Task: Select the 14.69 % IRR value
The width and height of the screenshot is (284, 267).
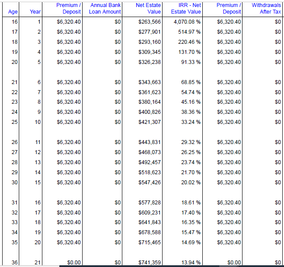Action: [x=191, y=242]
